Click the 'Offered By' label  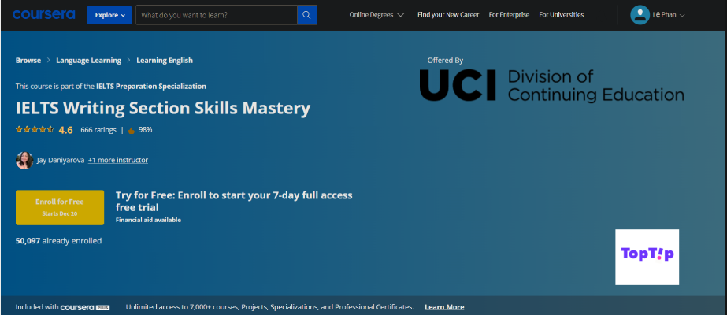[445, 60]
